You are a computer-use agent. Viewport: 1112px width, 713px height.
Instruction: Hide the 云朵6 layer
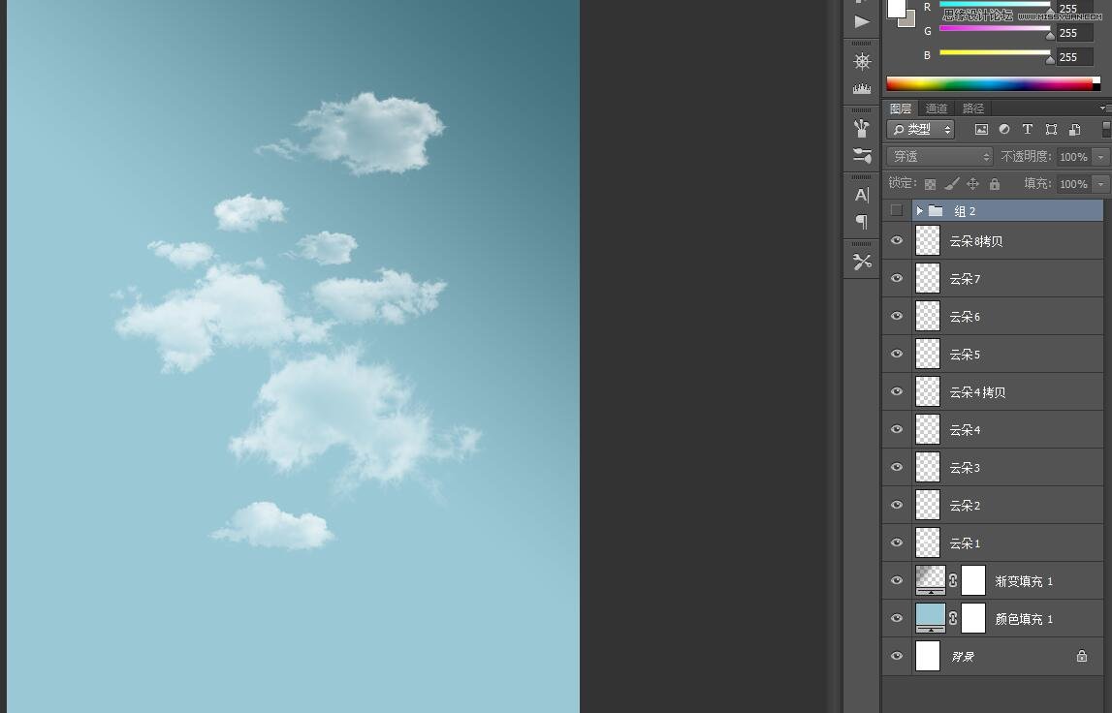click(897, 316)
